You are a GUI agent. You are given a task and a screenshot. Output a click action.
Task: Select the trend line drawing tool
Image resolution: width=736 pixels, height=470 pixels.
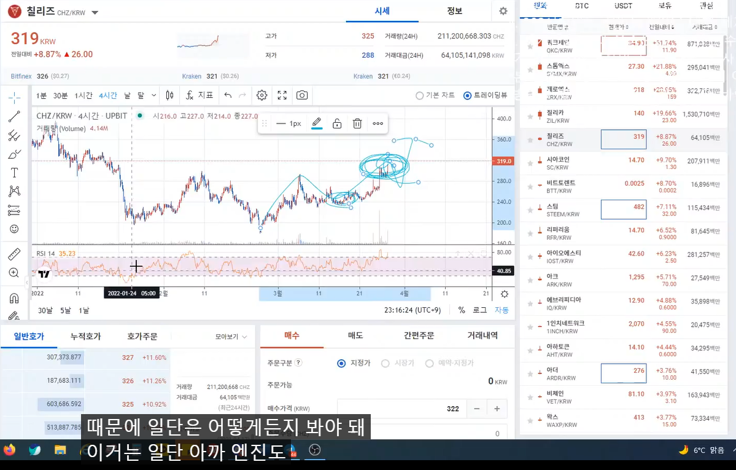click(x=14, y=117)
